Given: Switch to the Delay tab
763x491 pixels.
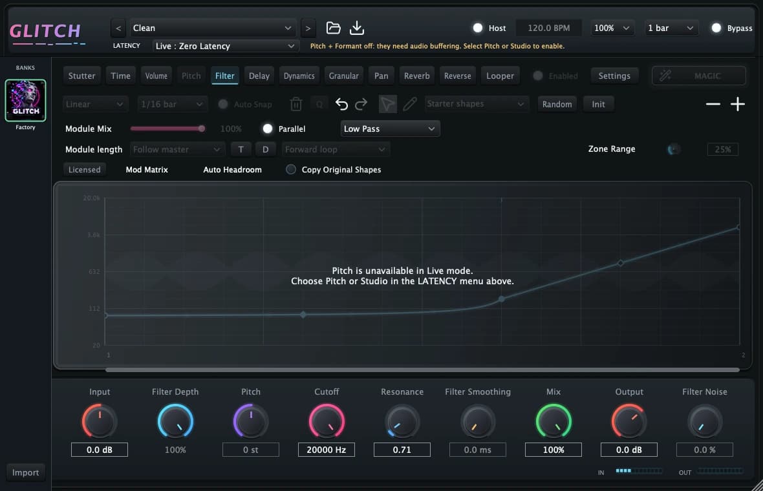Looking at the screenshot, I should point(259,76).
